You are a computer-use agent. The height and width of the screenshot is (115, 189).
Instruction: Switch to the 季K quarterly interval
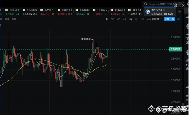14,19
